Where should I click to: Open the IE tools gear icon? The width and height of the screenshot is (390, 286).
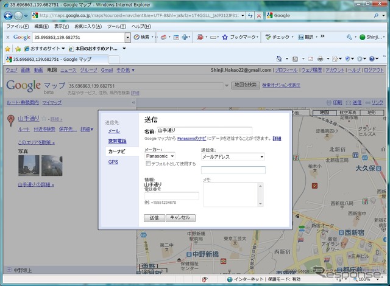(x=360, y=59)
